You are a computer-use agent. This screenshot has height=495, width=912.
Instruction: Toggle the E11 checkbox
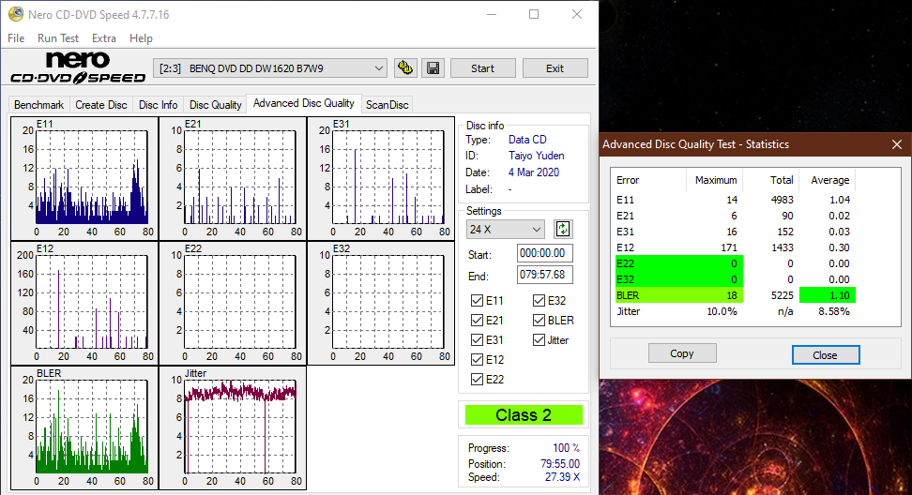pyautogui.click(x=477, y=300)
